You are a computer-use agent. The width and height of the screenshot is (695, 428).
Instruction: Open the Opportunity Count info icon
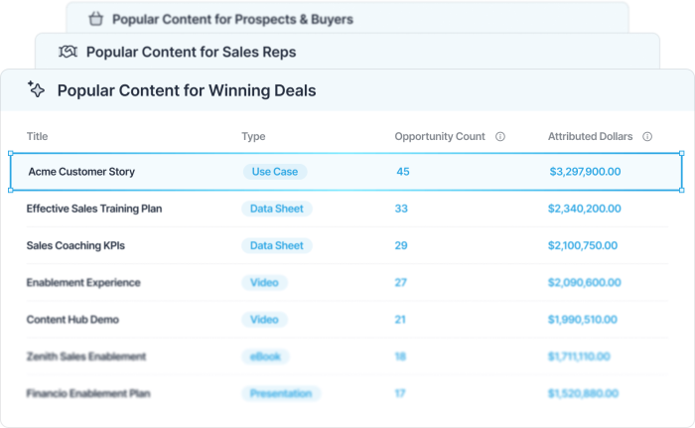pos(500,137)
